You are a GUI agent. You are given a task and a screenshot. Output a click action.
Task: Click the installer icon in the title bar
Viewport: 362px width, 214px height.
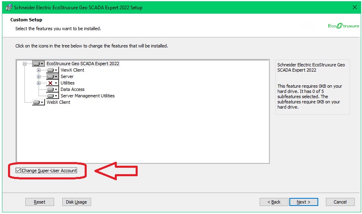tap(9, 7)
